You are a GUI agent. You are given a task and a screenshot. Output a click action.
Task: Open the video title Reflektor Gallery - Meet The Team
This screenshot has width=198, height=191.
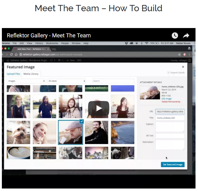coord(49,36)
